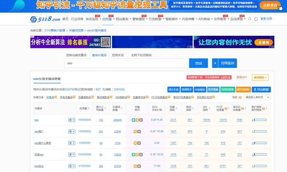Screen dimensions: 287x172
Task: Click help icon in 竞价竞争激烈程度 column header
Action: coord(263,108)
